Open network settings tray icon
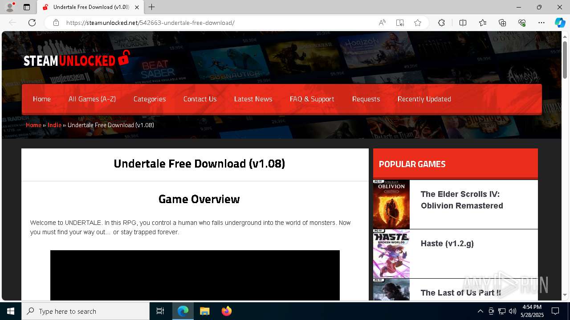This screenshot has width=570, height=320. click(502, 311)
